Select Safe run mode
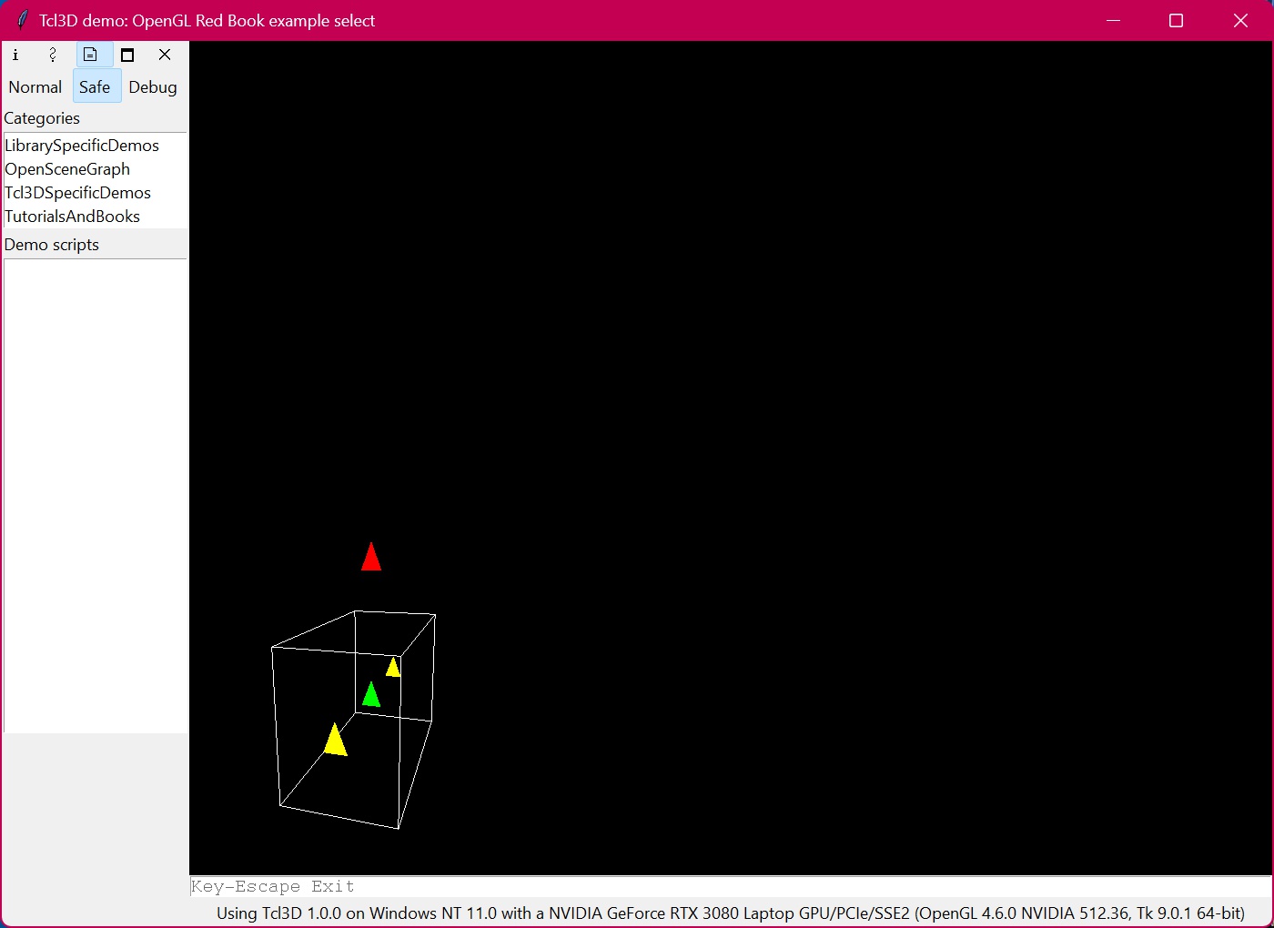 click(x=95, y=87)
